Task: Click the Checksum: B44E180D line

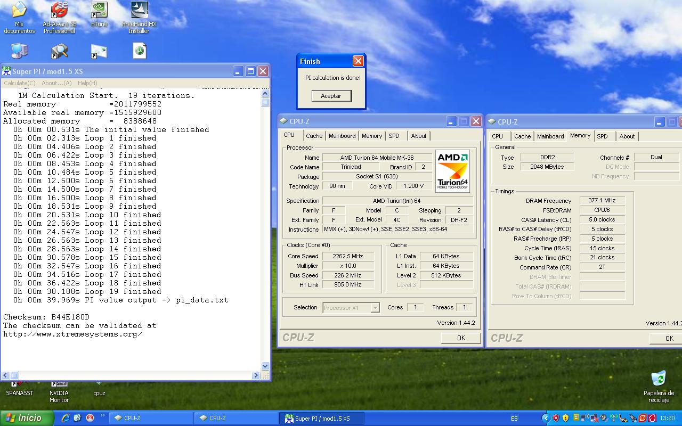Action: pyautogui.click(x=46, y=317)
